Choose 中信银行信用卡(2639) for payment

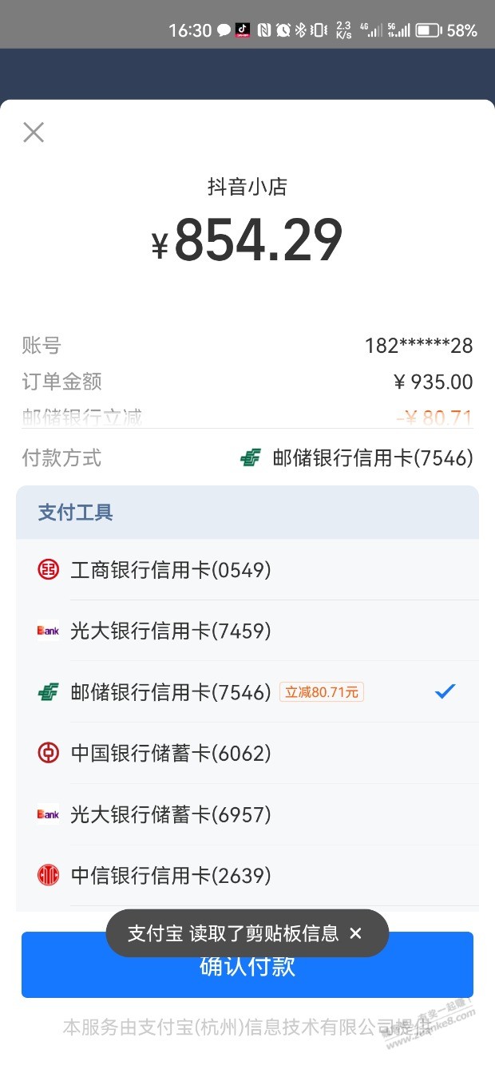[x=247, y=876]
